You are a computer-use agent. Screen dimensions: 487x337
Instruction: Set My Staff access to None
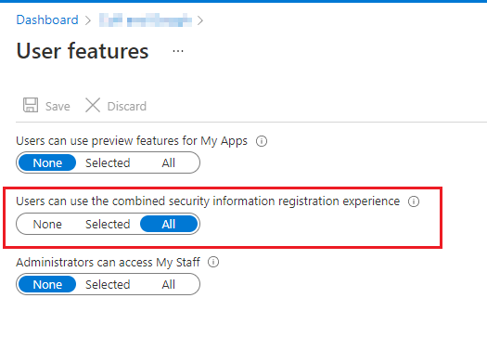coord(47,284)
